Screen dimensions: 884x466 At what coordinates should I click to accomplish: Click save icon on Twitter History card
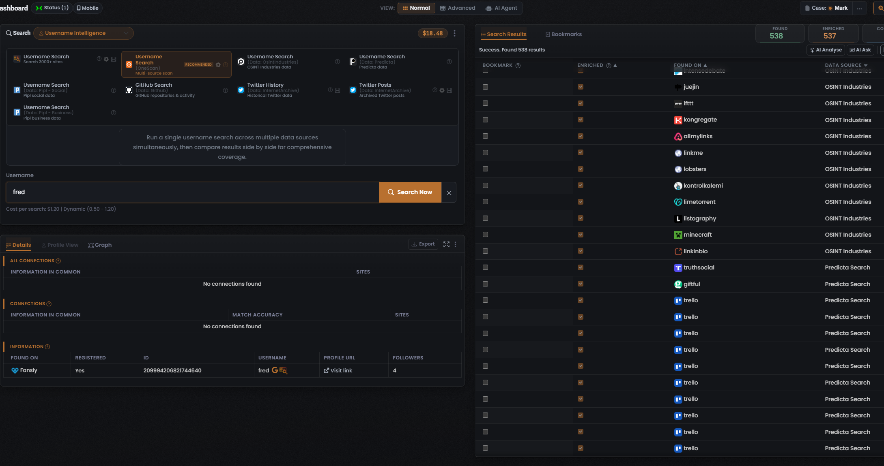tap(337, 90)
